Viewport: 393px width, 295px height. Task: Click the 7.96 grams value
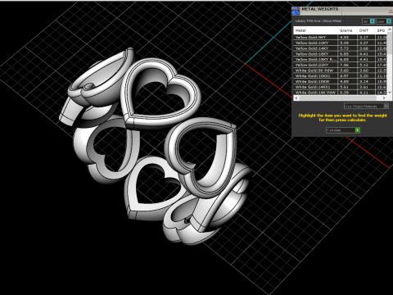(344, 65)
